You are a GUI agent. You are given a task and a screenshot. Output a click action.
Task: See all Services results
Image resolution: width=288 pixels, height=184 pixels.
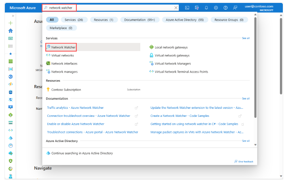coord(246,38)
